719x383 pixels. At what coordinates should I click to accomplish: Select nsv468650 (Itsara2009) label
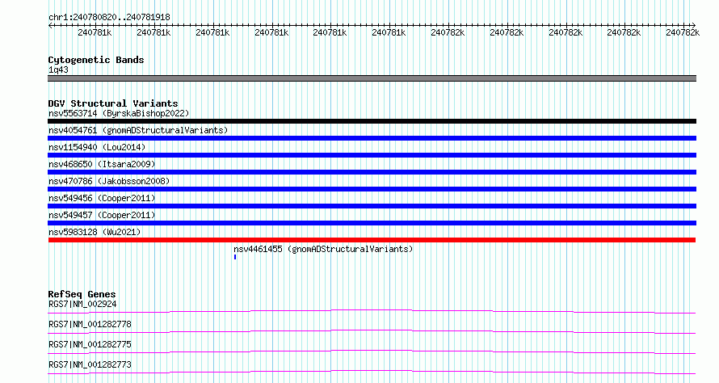[102, 164]
